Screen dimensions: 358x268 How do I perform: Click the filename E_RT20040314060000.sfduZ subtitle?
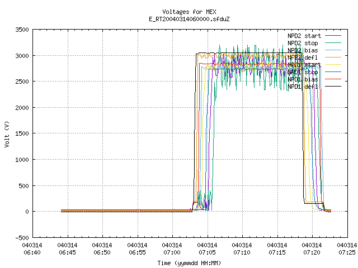189,19
